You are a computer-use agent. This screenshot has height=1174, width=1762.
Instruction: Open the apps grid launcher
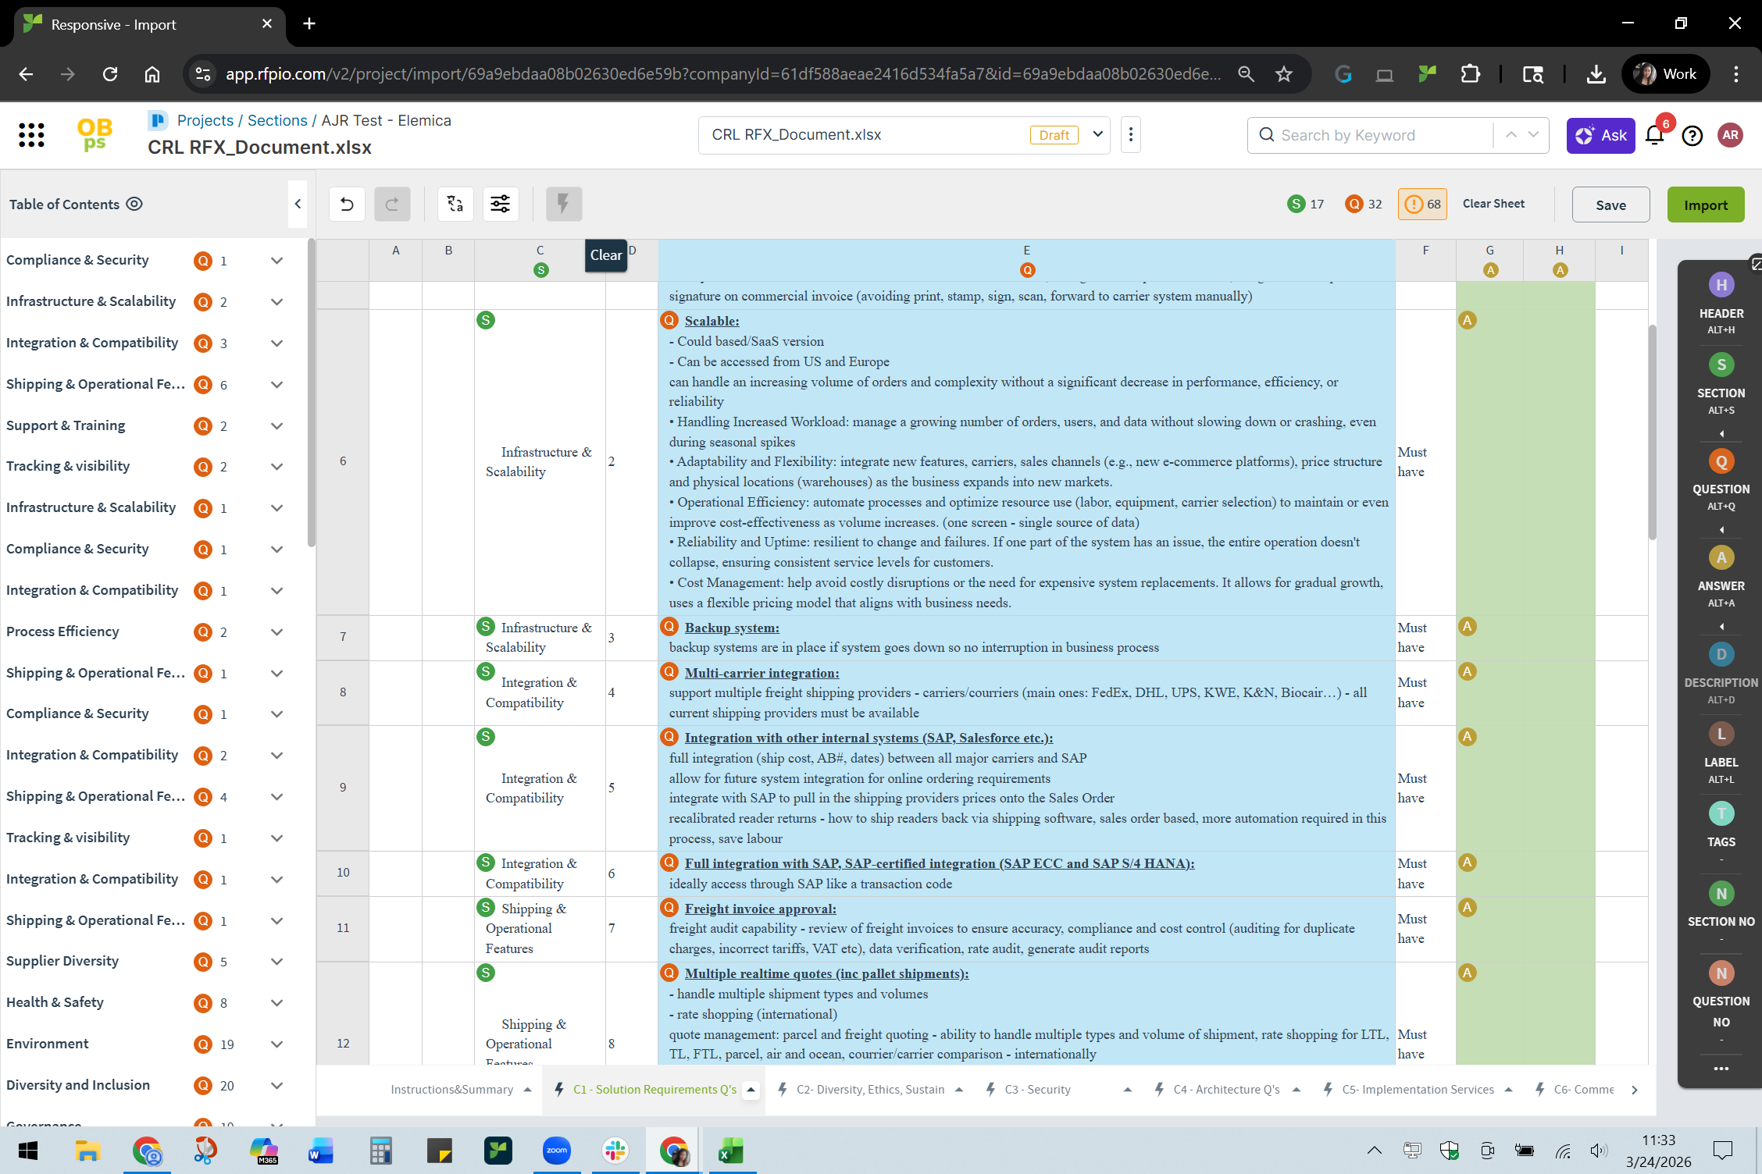(31, 135)
